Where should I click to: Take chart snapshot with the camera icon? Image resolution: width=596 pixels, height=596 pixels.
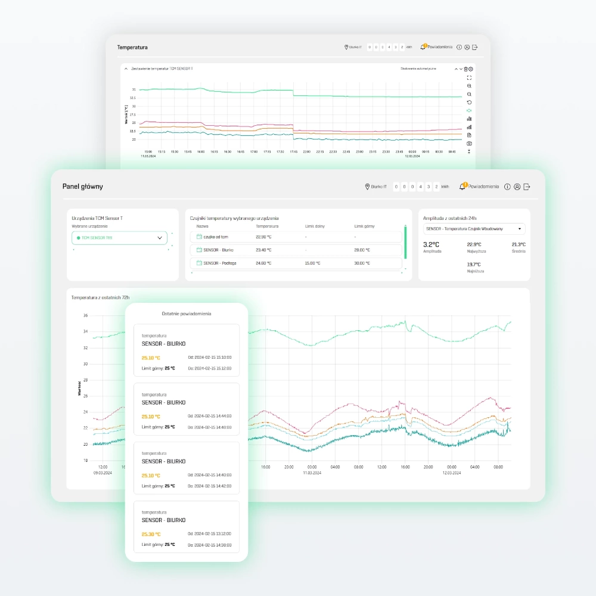point(469,144)
